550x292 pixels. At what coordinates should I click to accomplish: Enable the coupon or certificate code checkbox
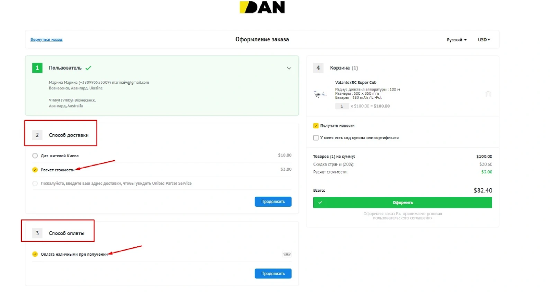click(316, 138)
